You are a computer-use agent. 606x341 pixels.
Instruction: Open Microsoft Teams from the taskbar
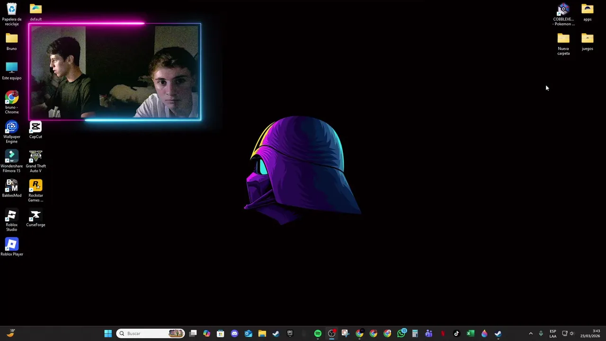click(x=428, y=333)
